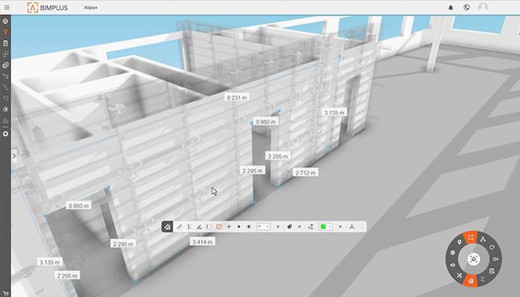Click the tag icon in measure toolbar
The width and height of the screenshot is (520, 297).
[x=289, y=226]
